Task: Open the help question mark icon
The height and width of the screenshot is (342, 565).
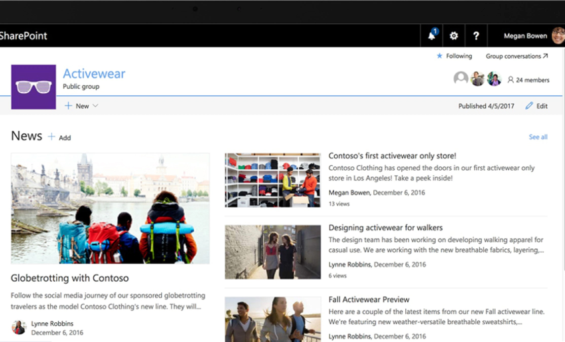Action: (x=476, y=35)
